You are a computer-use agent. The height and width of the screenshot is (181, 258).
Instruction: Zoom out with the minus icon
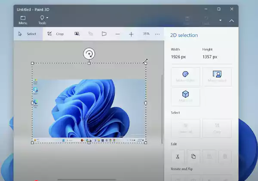(118, 34)
